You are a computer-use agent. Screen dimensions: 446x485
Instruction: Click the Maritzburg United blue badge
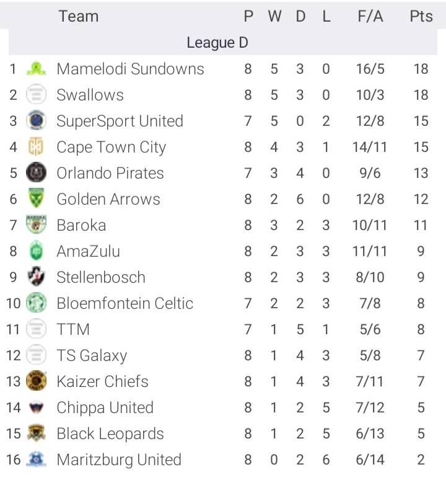coord(36,460)
